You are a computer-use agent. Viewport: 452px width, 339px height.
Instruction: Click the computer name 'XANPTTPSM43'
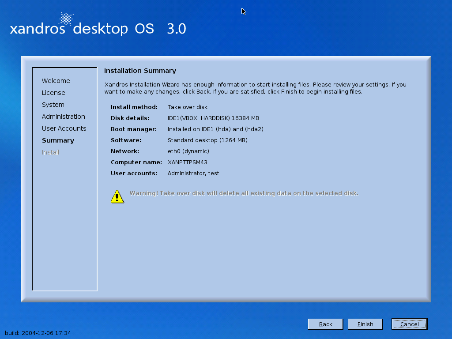187,162
